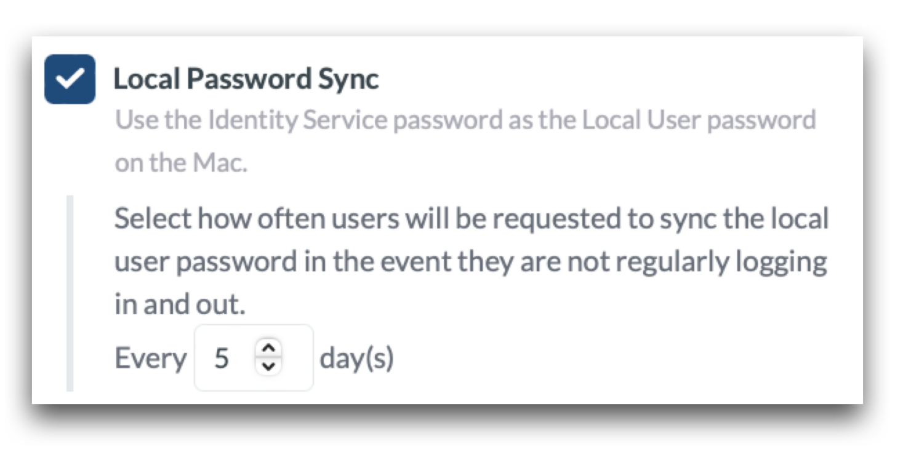Click the "Use the Identity Service password" description line
Image resolution: width=911 pixels, height=471 pixels.
click(x=465, y=121)
